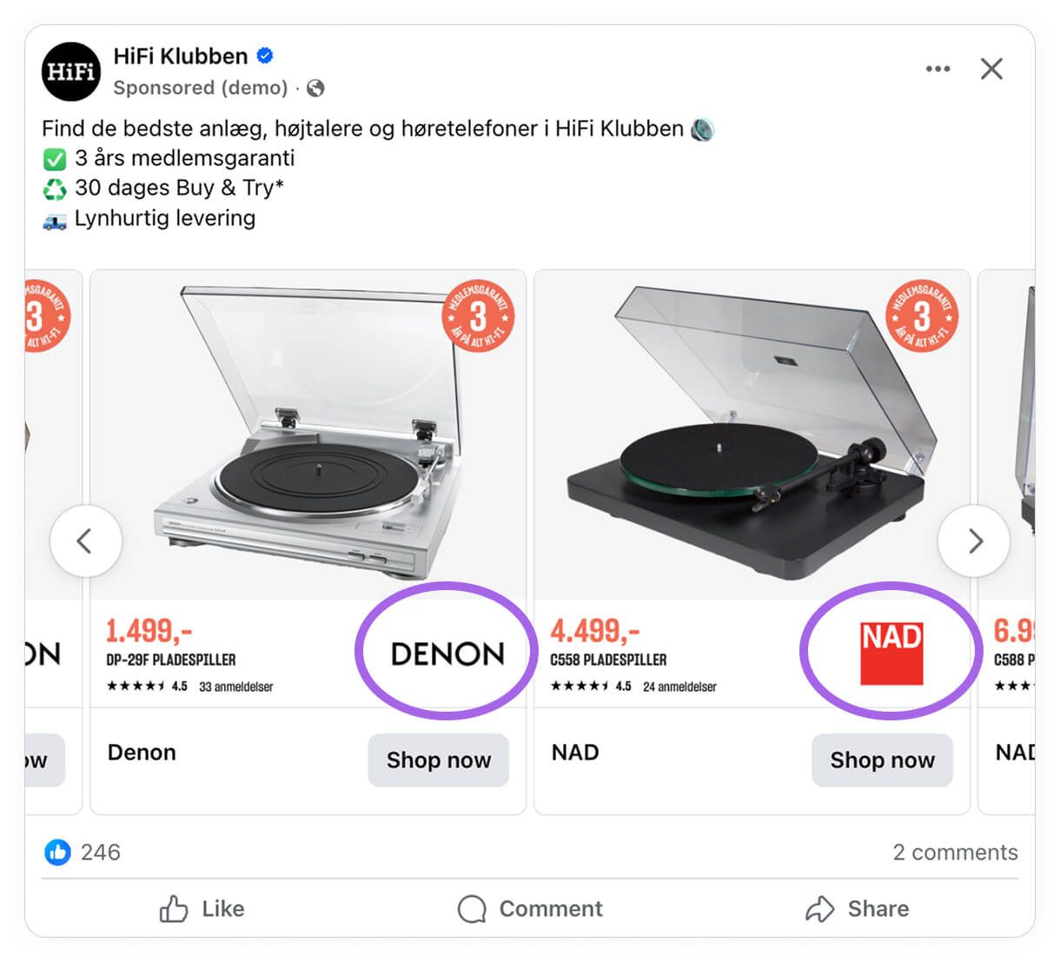Go to previous carousel item
Viewport: 1060px width, 962px height.
pyautogui.click(x=85, y=541)
